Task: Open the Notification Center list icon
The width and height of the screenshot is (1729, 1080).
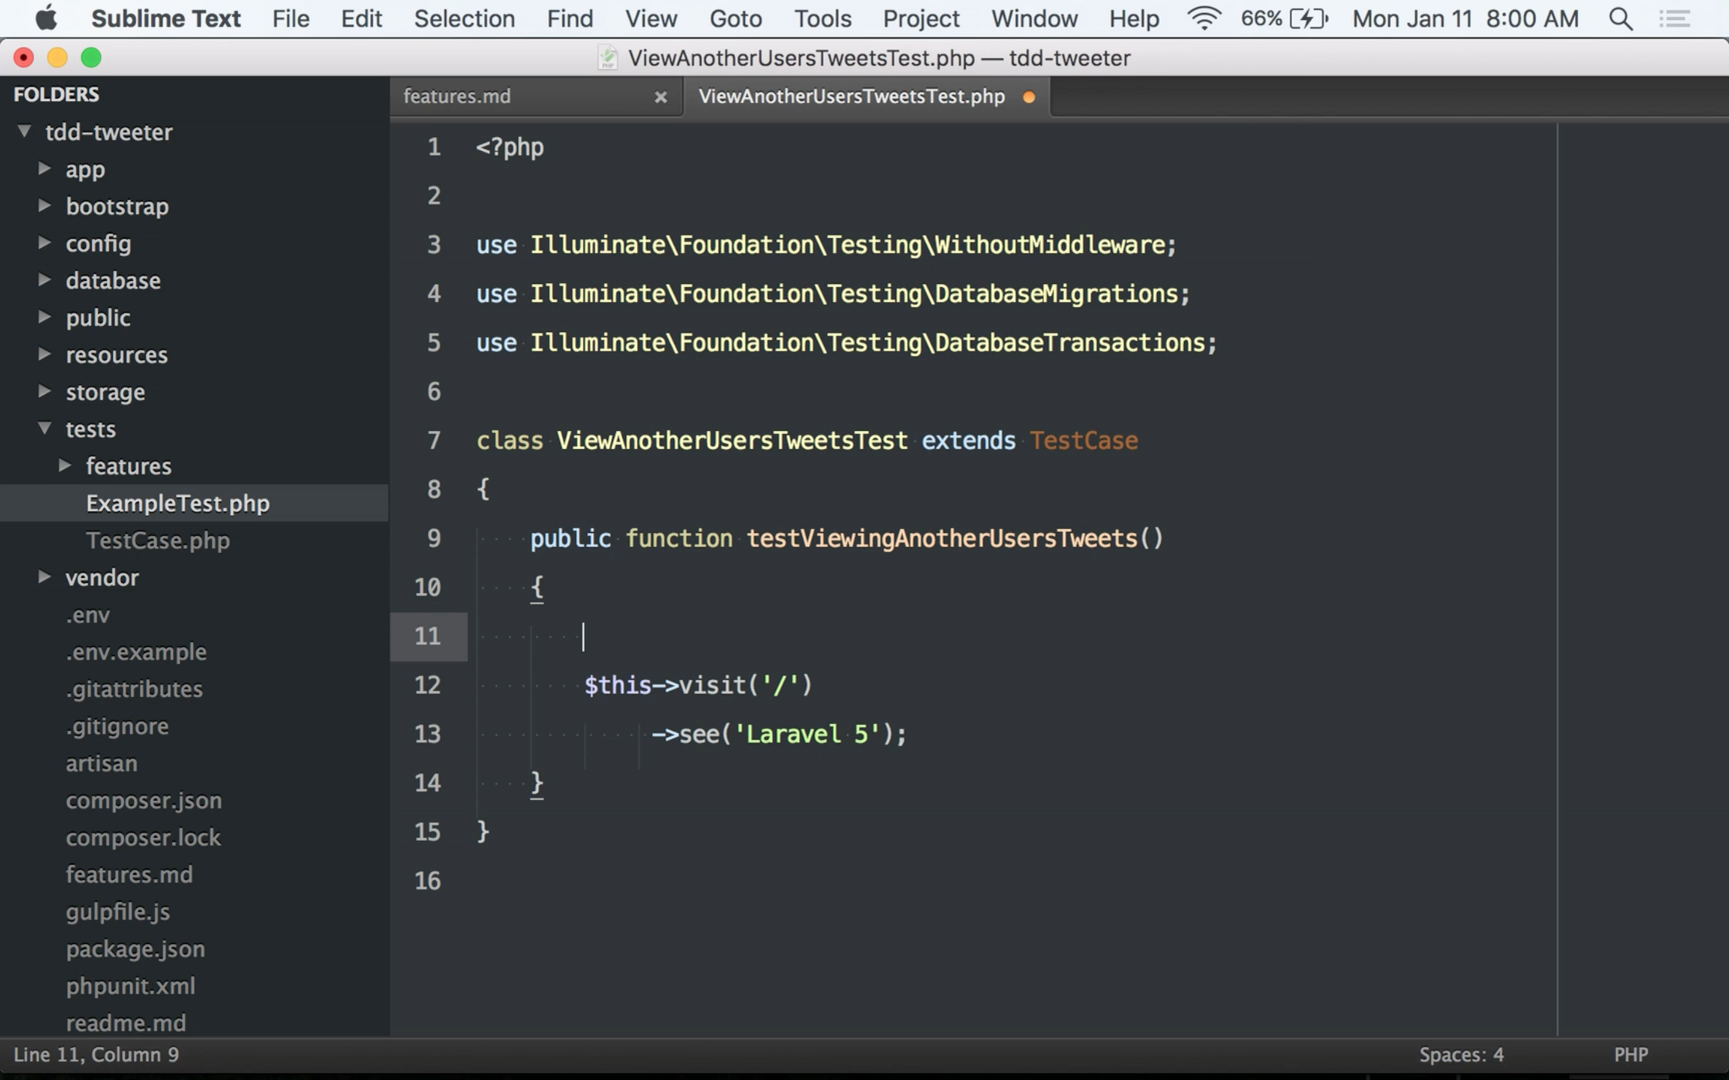Action: (x=1674, y=19)
